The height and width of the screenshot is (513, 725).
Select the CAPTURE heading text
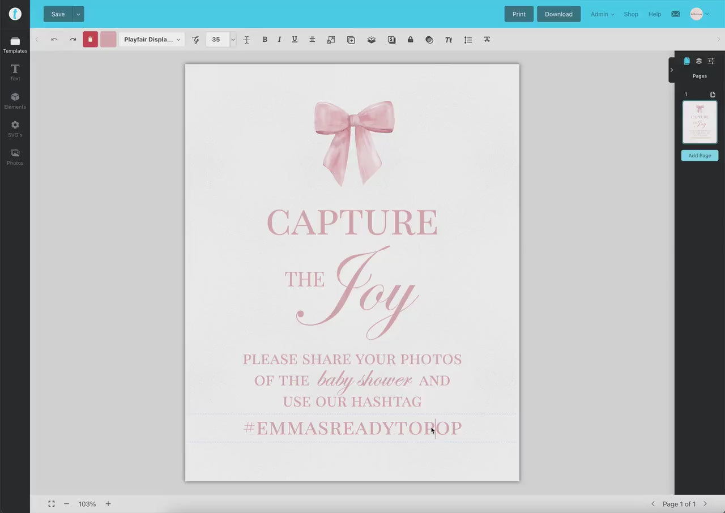[352, 223]
